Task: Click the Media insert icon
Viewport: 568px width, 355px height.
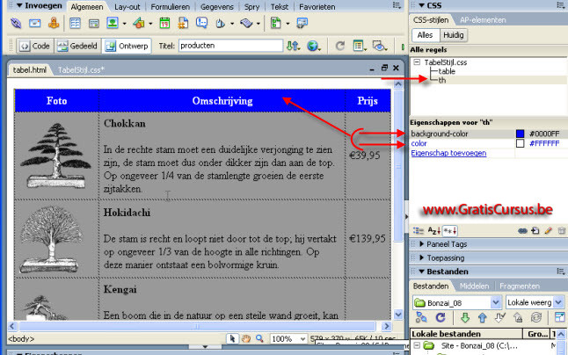Action: coord(138,24)
